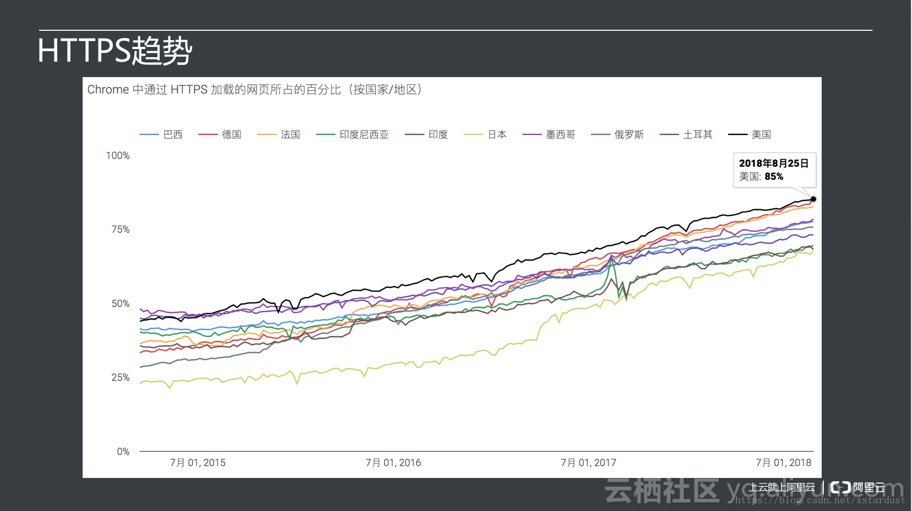Viewport: 912px width, 511px height.
Task: Select the 法国 legend entry
Action: [279, 134]
